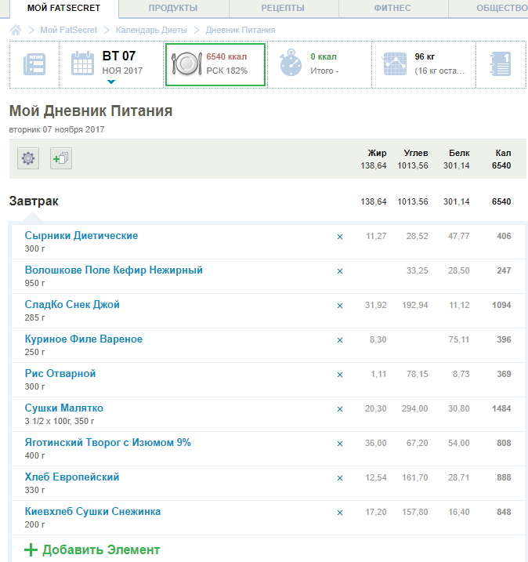Viewport: 528px width, 562px height.
Task: Remove Сырники Диетические with the x icon
Action: [x=340, y=237]
